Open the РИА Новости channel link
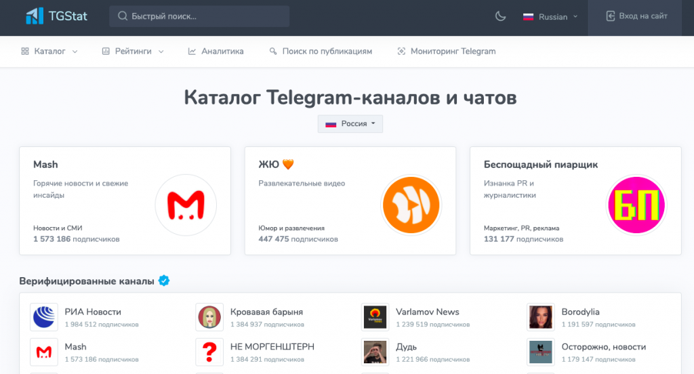The height and width of the screenshot is (374, 694). [93, 312]
